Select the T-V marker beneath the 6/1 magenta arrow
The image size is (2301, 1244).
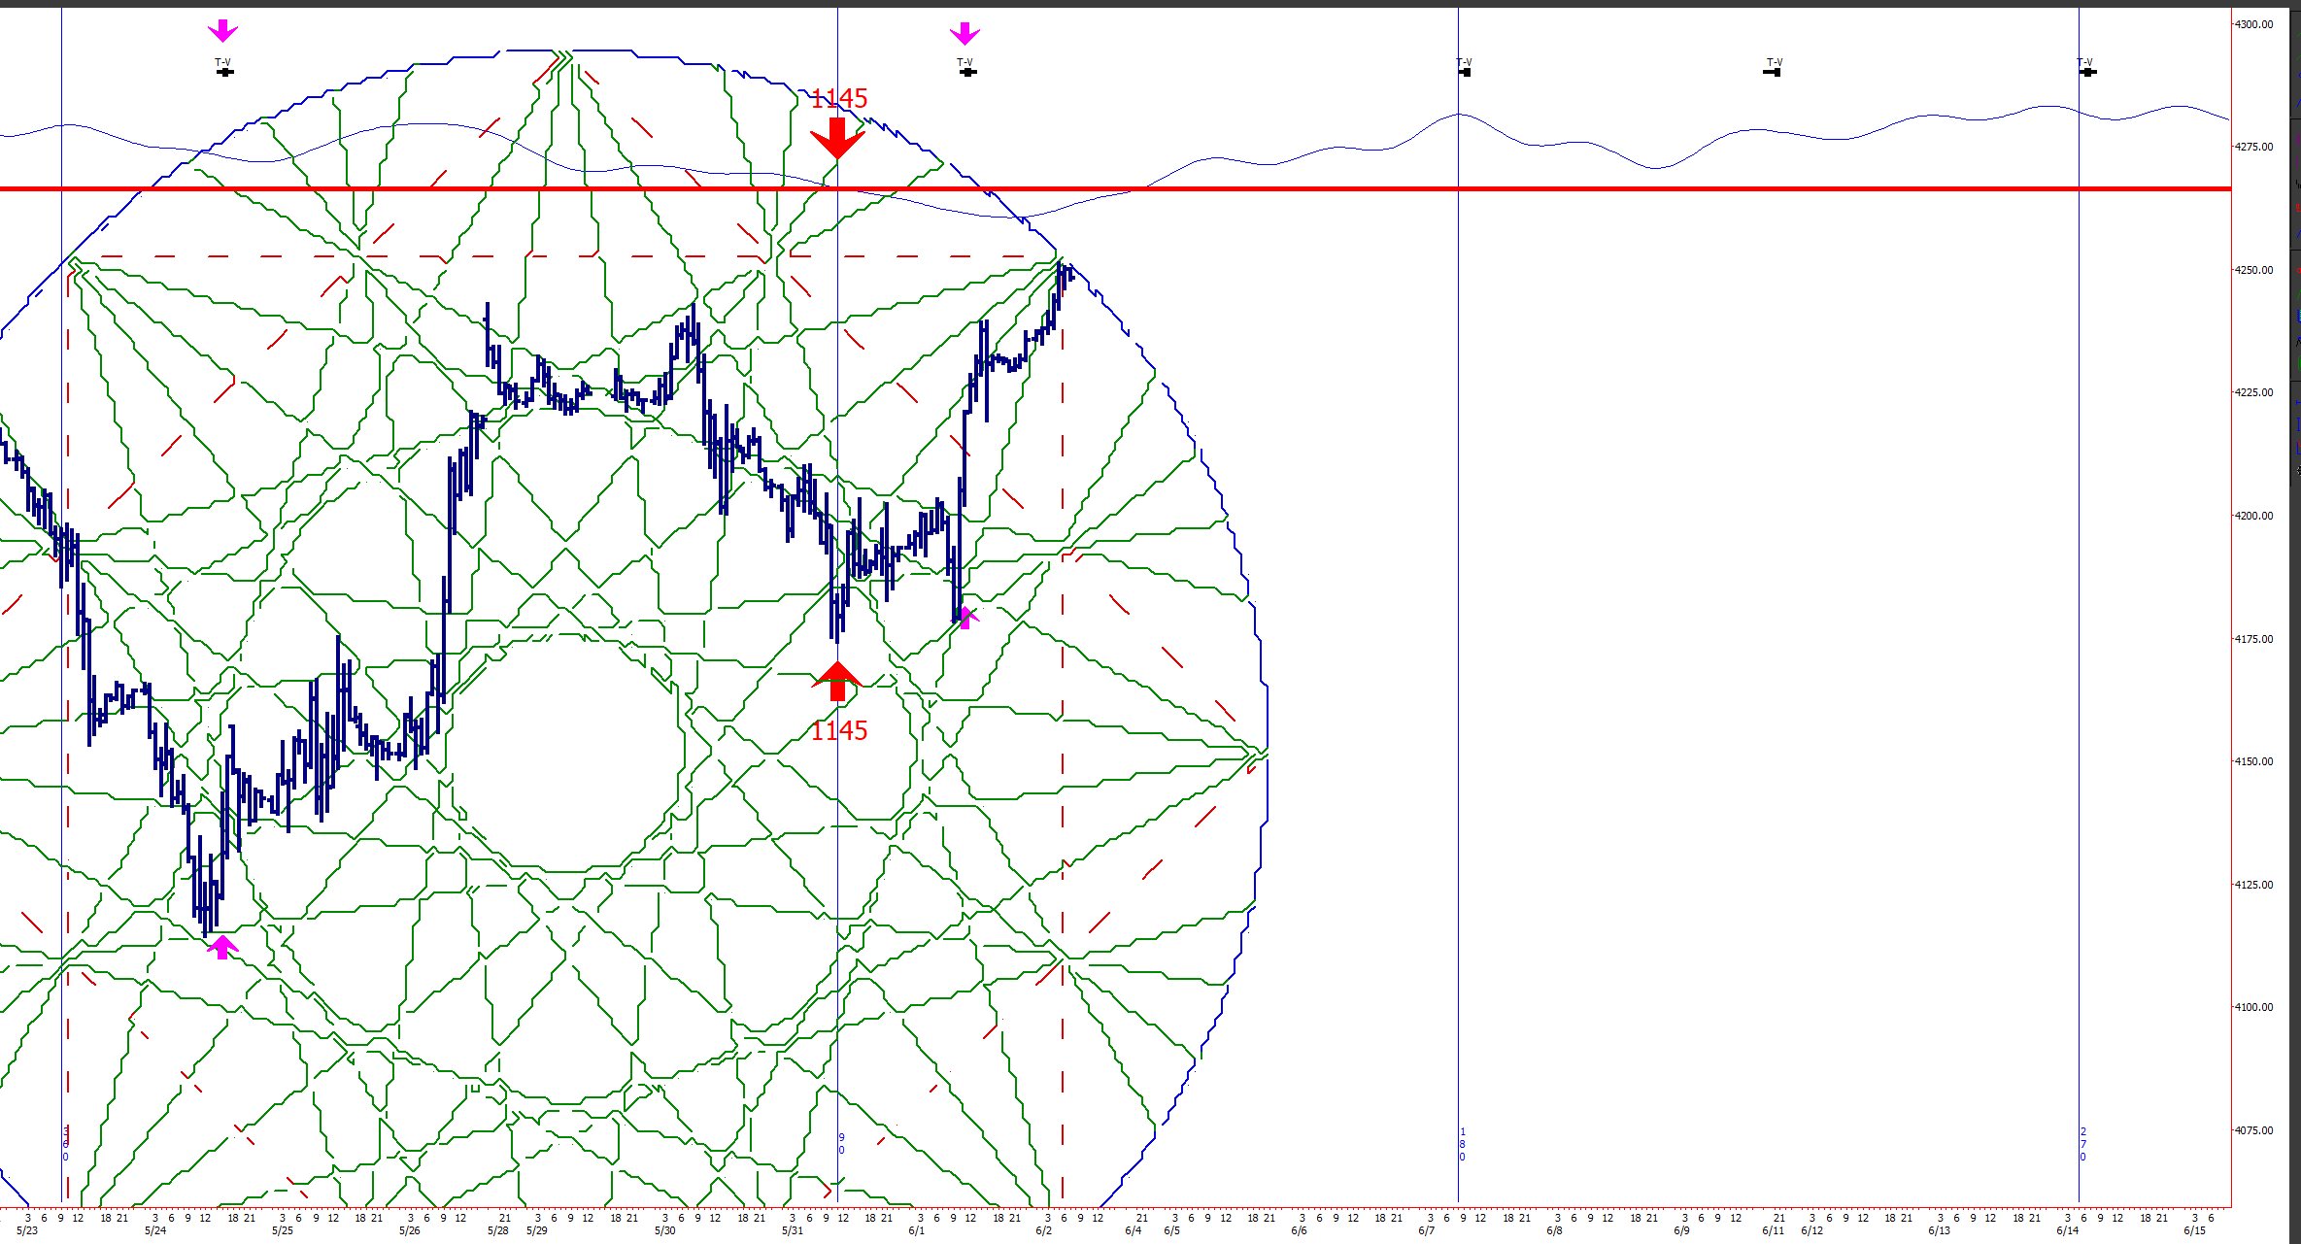pyautogui.click(x=966, y=67)
